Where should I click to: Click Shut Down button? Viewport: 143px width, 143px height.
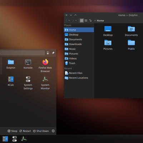coord(41,131)
